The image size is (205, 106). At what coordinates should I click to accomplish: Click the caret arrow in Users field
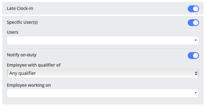coord(196,40)
